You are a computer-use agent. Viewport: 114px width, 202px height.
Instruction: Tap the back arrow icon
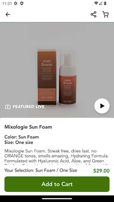pyautogui.click(x=8, y=14)
